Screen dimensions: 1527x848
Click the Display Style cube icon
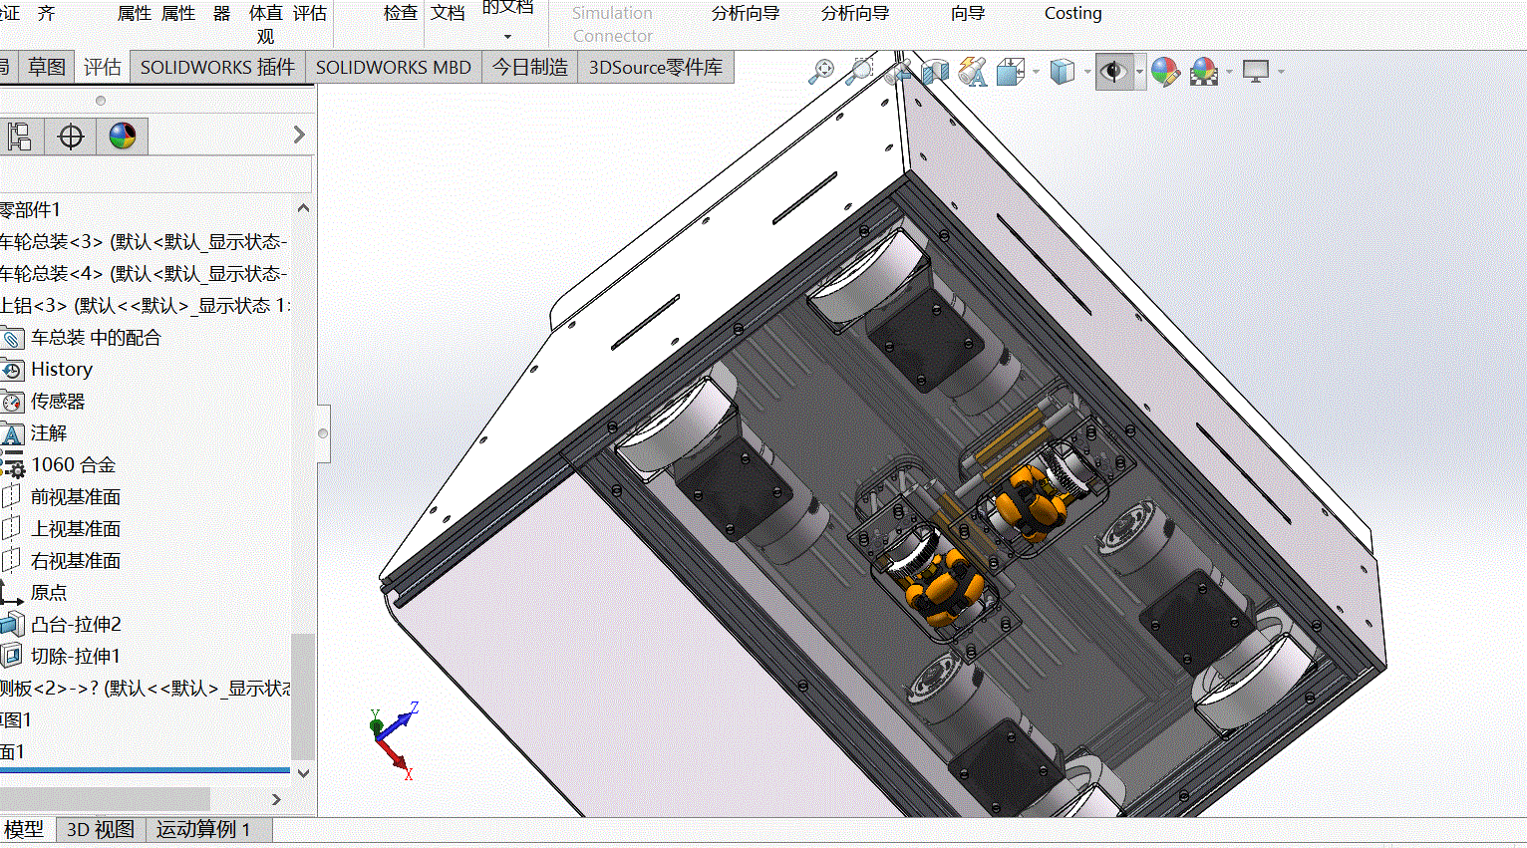1063,71
